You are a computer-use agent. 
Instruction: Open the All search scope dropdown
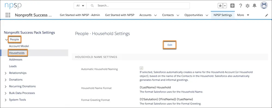coord(80,5)
